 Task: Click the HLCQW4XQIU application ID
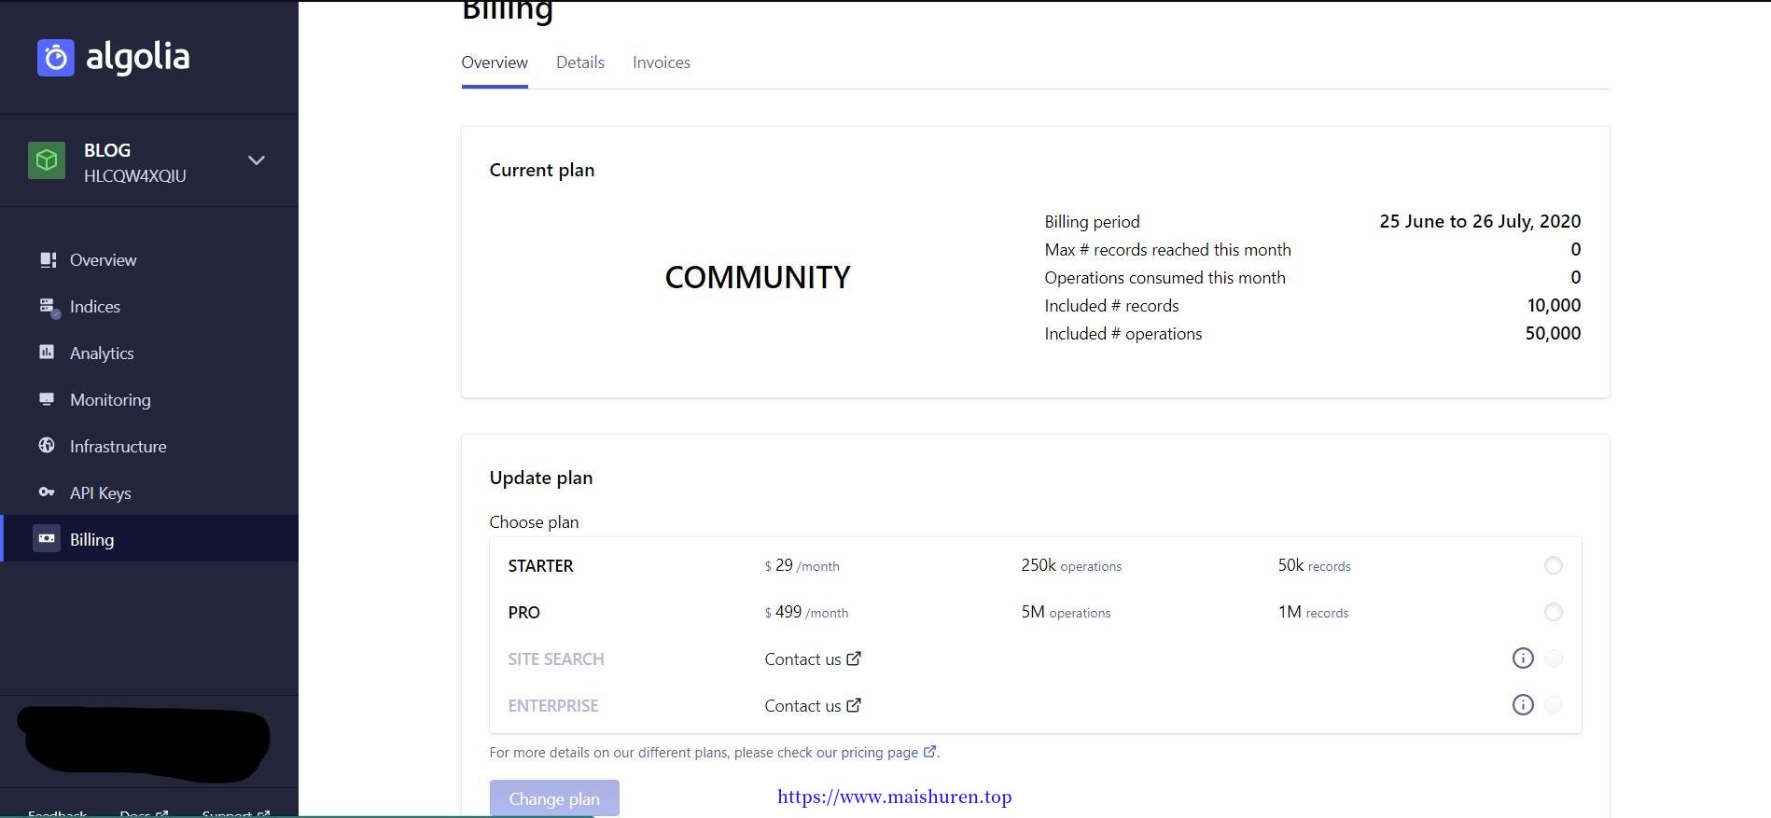pyautogui.click(x=135, y=176)
